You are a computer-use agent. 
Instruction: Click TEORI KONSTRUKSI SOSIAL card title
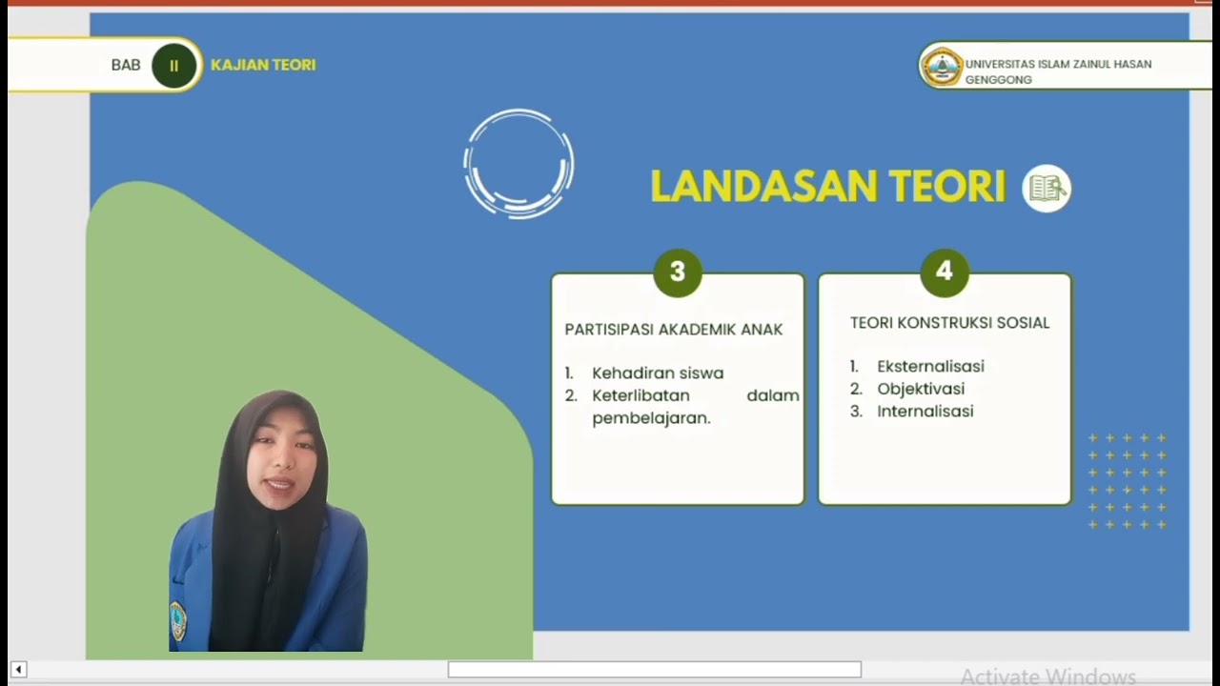949,323
